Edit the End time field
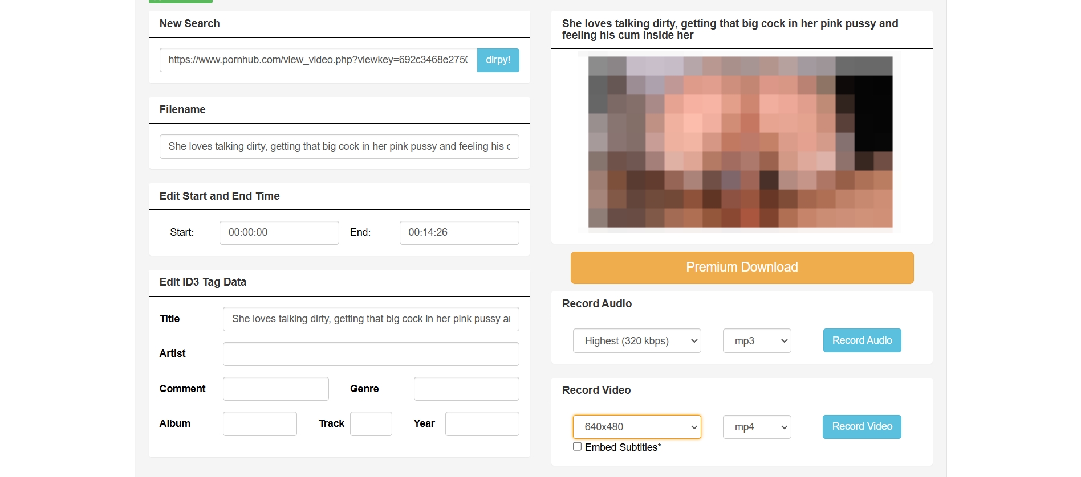The image size is (1081, 477). pyautogui.click(x=459, y=233)
